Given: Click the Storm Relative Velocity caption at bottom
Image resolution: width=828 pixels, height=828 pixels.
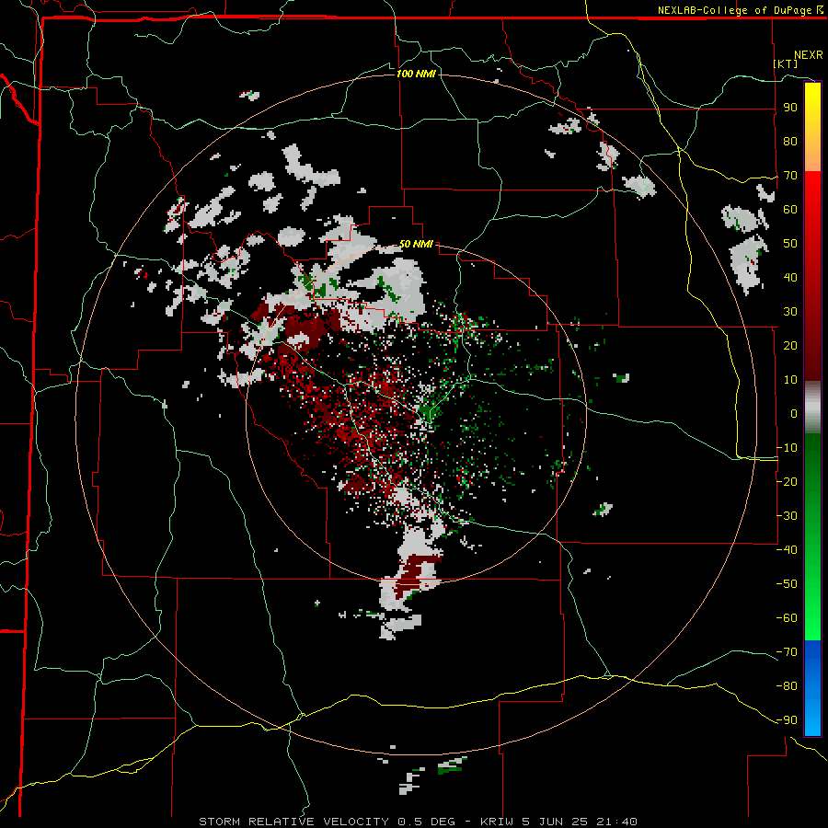Looking at the screenshot, I should click(x=418, y=822).
